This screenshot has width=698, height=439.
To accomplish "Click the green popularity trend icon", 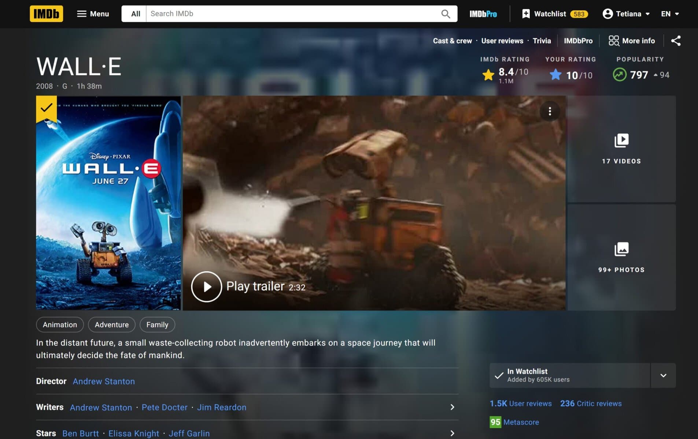I will (x=619, y=75).
